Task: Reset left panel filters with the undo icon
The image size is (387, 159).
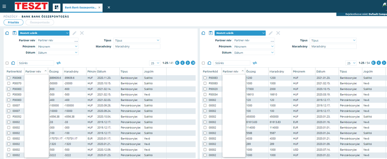Action: [7, 33]
